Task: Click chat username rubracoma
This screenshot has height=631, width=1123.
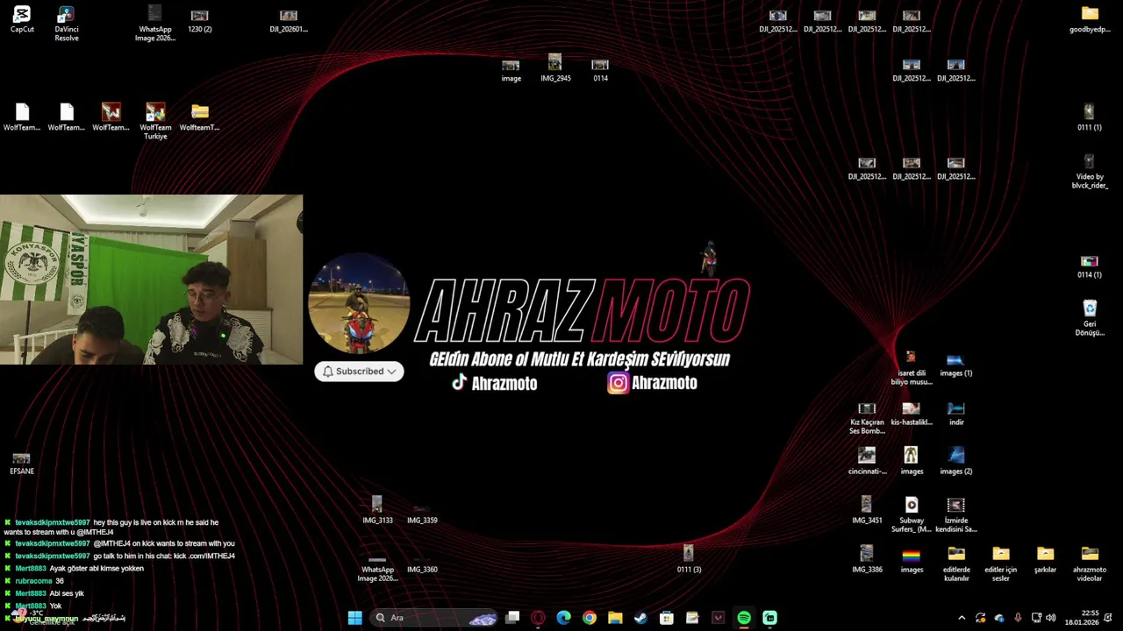Action: pyautogui.click(x=33, y=581)
